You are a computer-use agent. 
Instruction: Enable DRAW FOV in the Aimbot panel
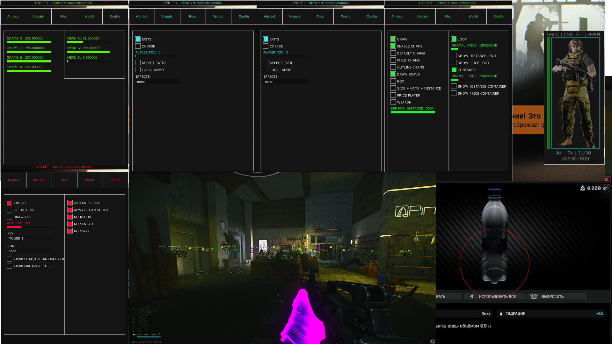tap(10, 217)
